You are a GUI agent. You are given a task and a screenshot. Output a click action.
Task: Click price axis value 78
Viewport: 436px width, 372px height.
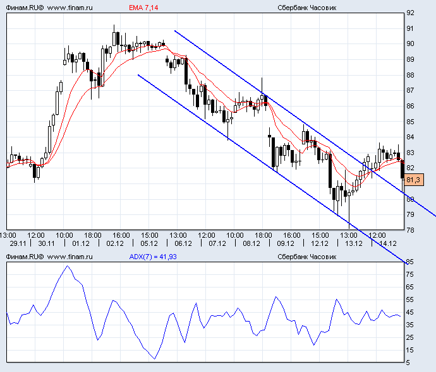[410, 230]
